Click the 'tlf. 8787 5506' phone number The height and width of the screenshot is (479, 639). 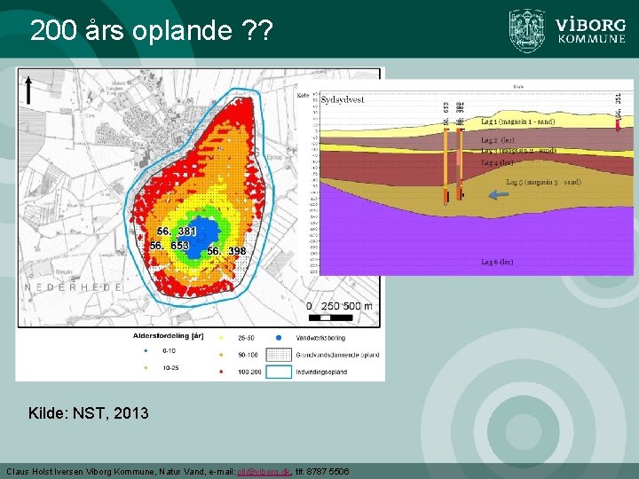coord(322,472)
